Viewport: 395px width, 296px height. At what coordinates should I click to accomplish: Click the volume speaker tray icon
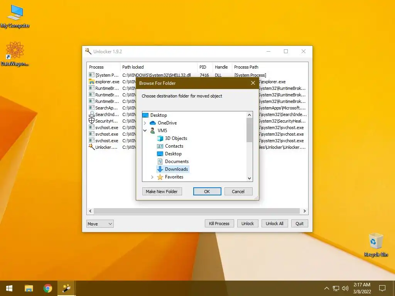345,288
